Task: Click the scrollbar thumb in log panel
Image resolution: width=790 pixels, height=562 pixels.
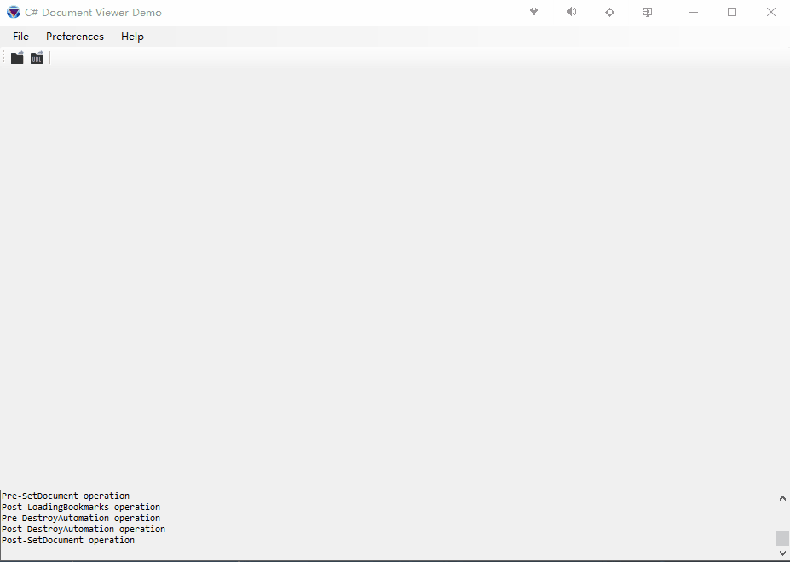Action: tap(781, 538)
